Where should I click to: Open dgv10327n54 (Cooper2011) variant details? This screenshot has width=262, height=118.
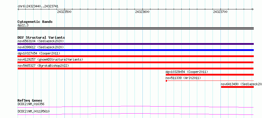coord(39,53)
